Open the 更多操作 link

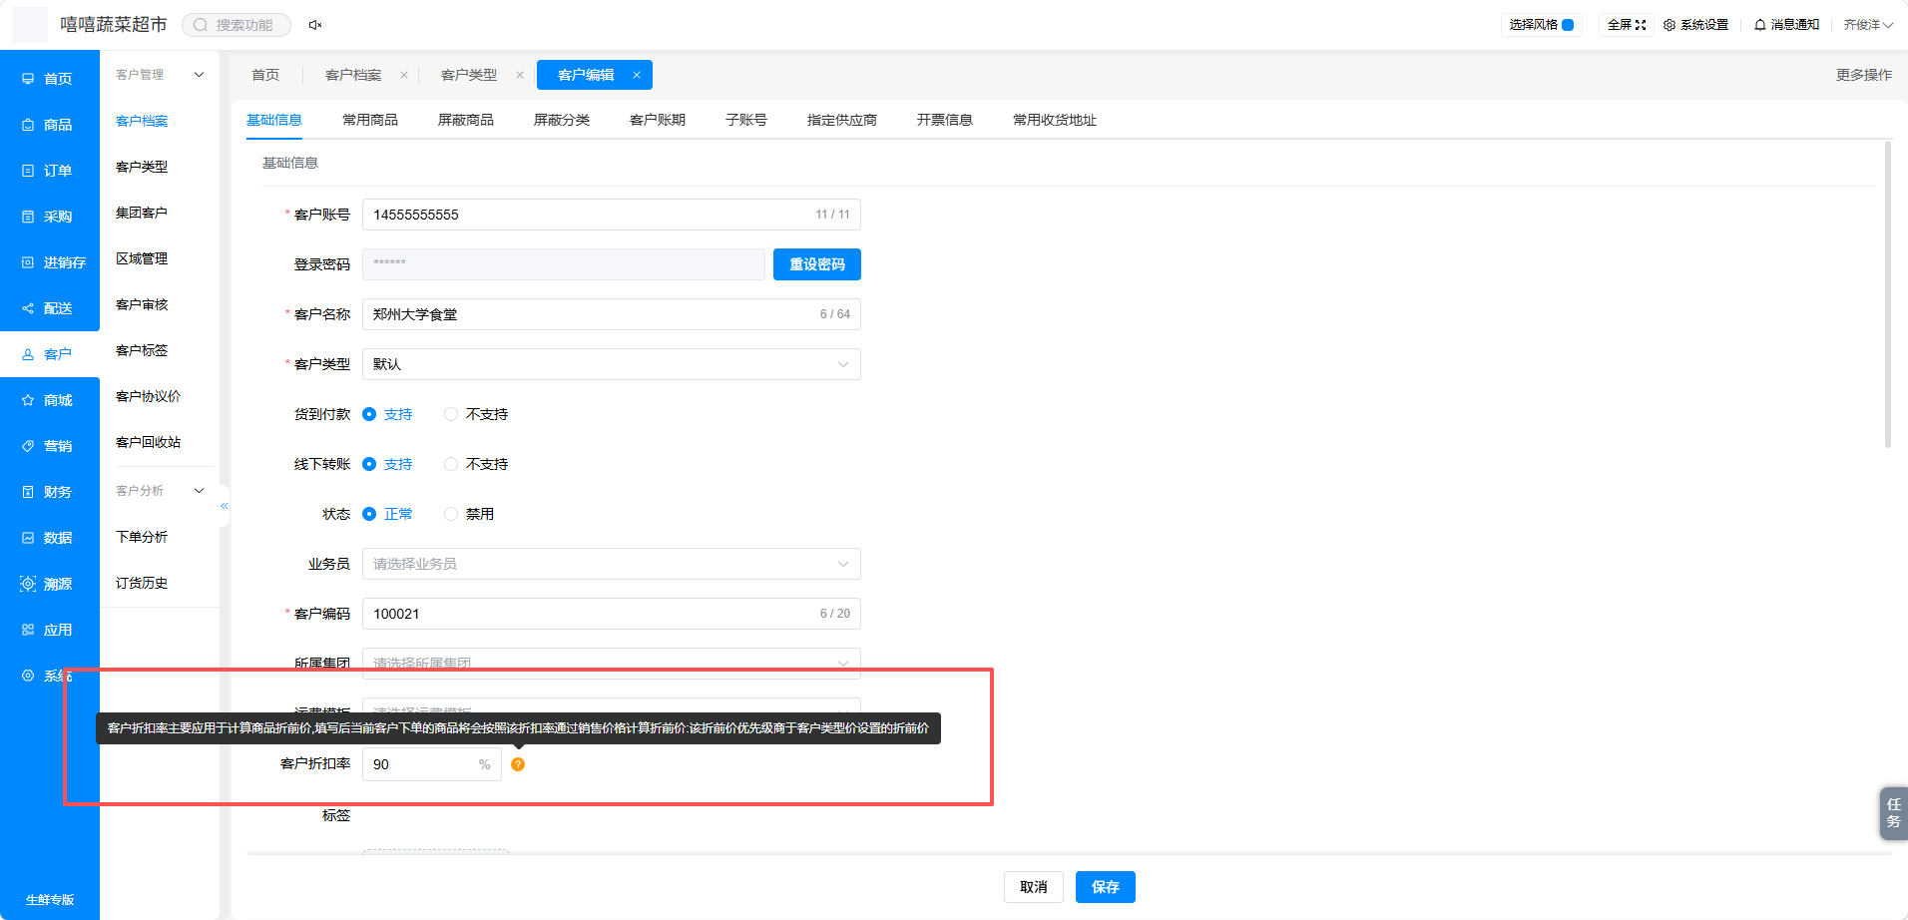tap(1864, 75)
